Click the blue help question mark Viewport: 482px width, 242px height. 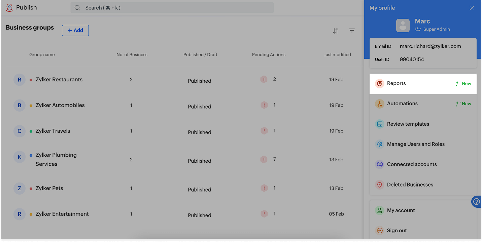coord(476,202)
